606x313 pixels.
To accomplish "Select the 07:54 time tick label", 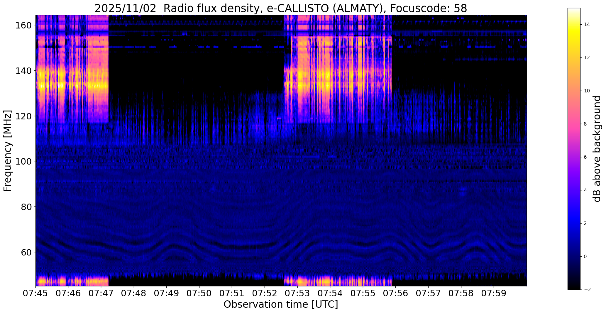I will click(330, 293).
